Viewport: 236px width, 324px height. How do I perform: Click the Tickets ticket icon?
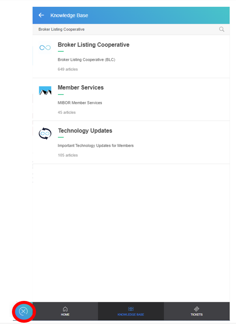[197, 309]
